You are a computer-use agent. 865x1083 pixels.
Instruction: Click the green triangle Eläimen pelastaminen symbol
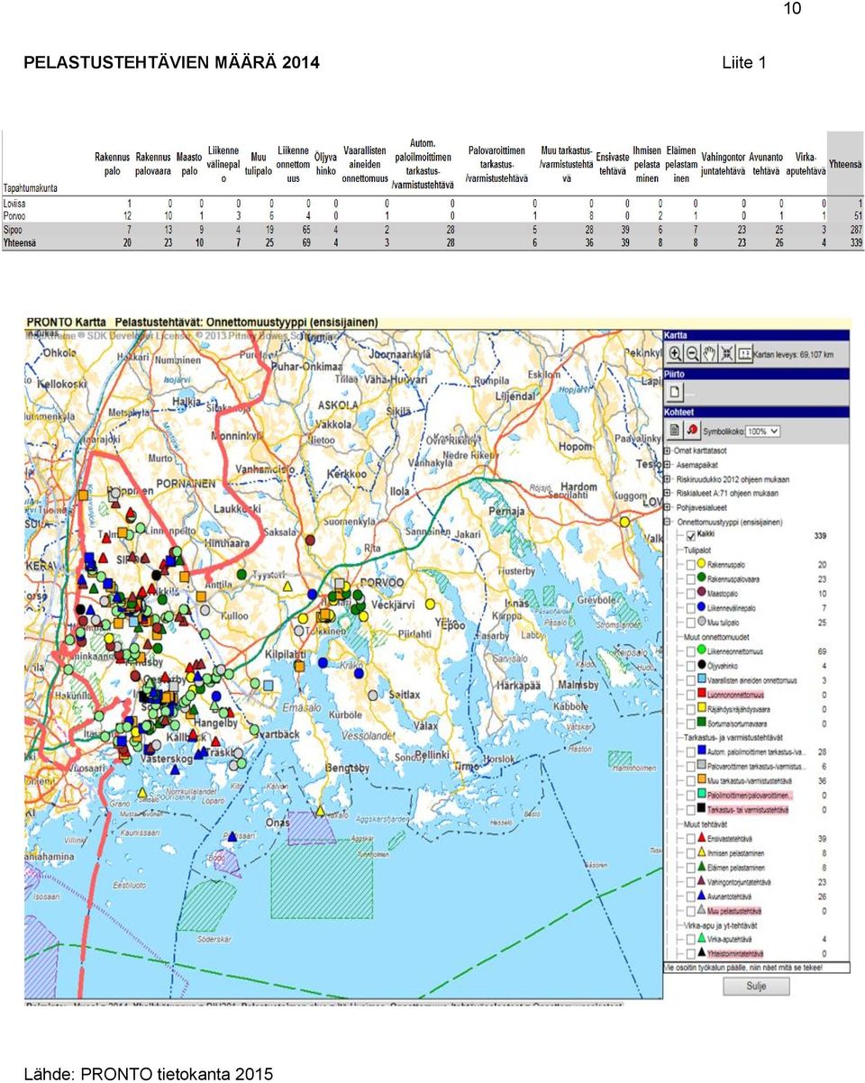[x=701, y=867]
